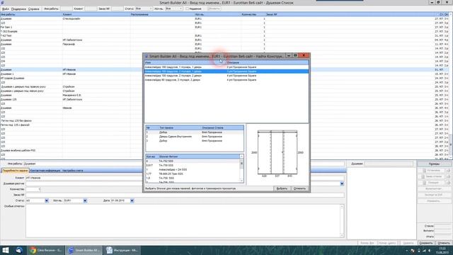Open Chrome from the taskbar
453x255 pixels.
click(x=45, y=250)
